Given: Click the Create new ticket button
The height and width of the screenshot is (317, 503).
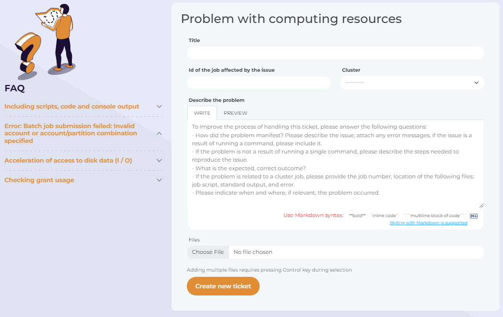Looking at the screenshot, I should [x=223, y=286].
